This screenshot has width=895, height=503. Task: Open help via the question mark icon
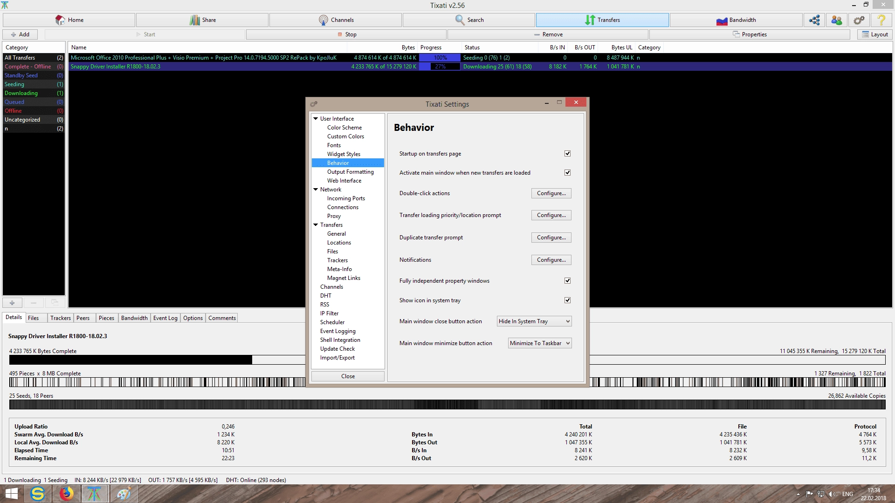click(881, 20)
